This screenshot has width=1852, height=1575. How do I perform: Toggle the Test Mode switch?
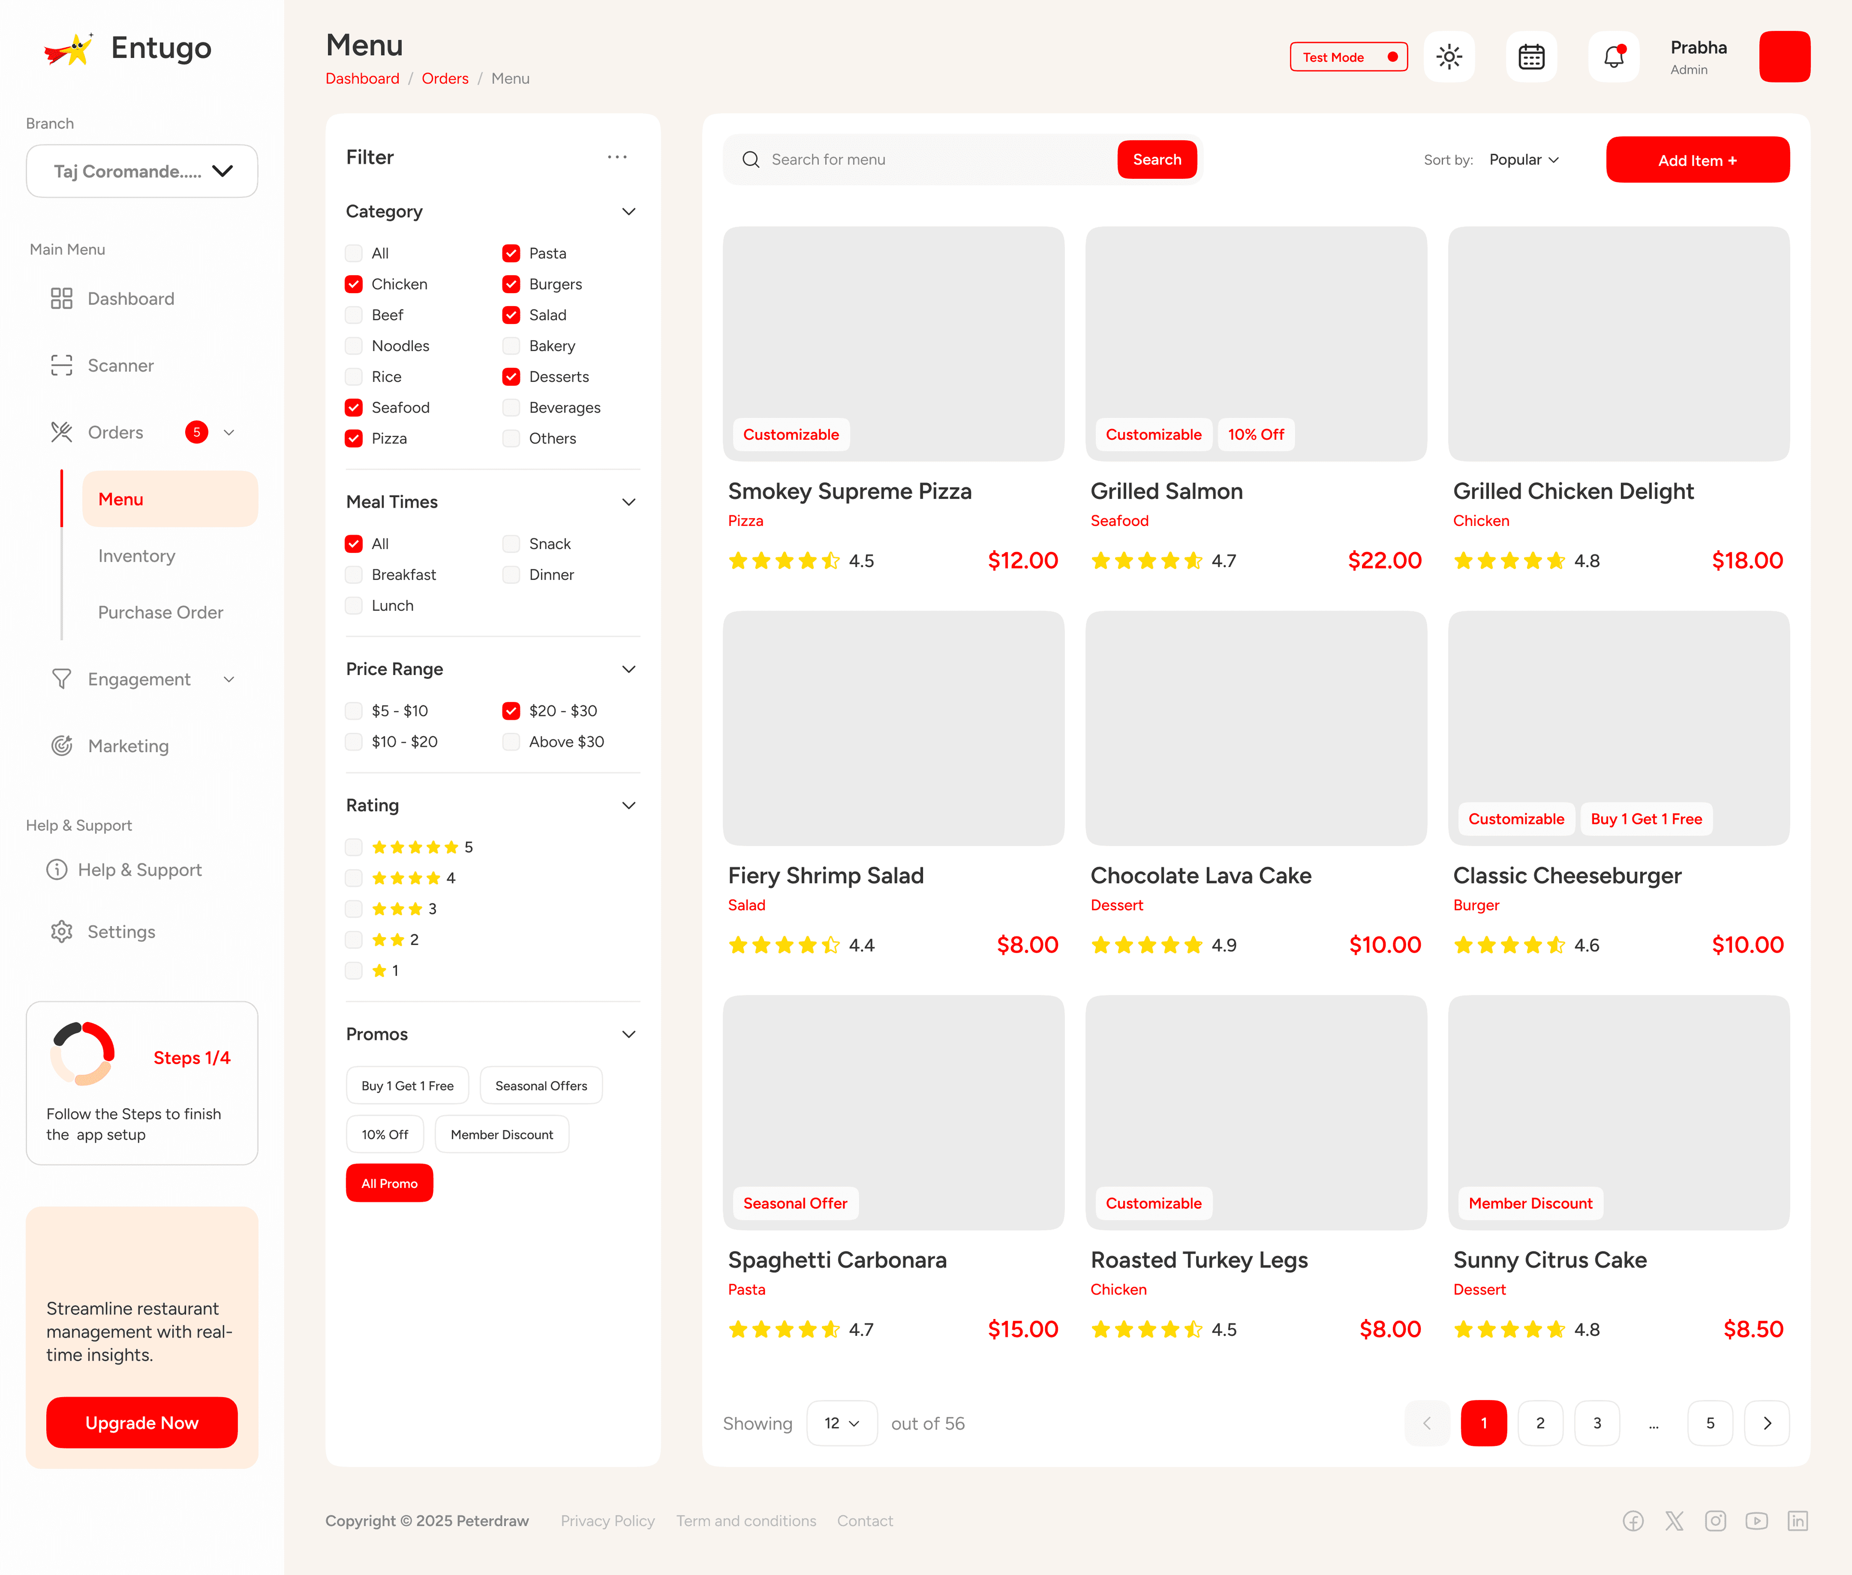point(1349,57)
